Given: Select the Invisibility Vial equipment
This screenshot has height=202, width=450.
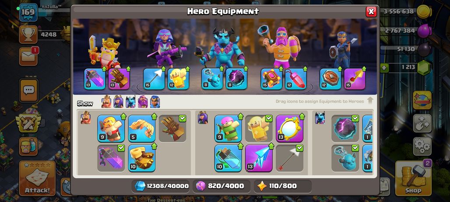Looking at the screenshot, I should coord(228,158).
